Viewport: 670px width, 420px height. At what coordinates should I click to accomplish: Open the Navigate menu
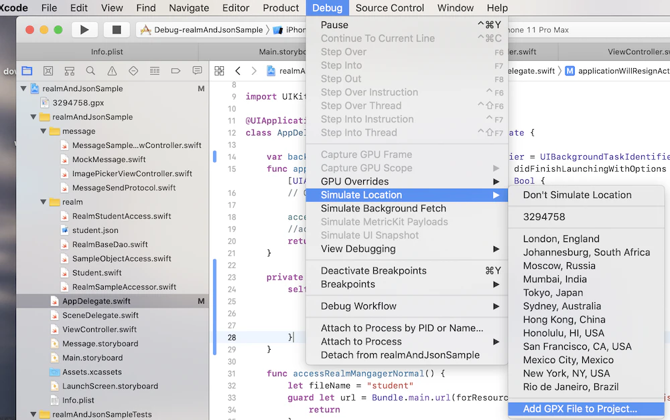tap(189, 7)
